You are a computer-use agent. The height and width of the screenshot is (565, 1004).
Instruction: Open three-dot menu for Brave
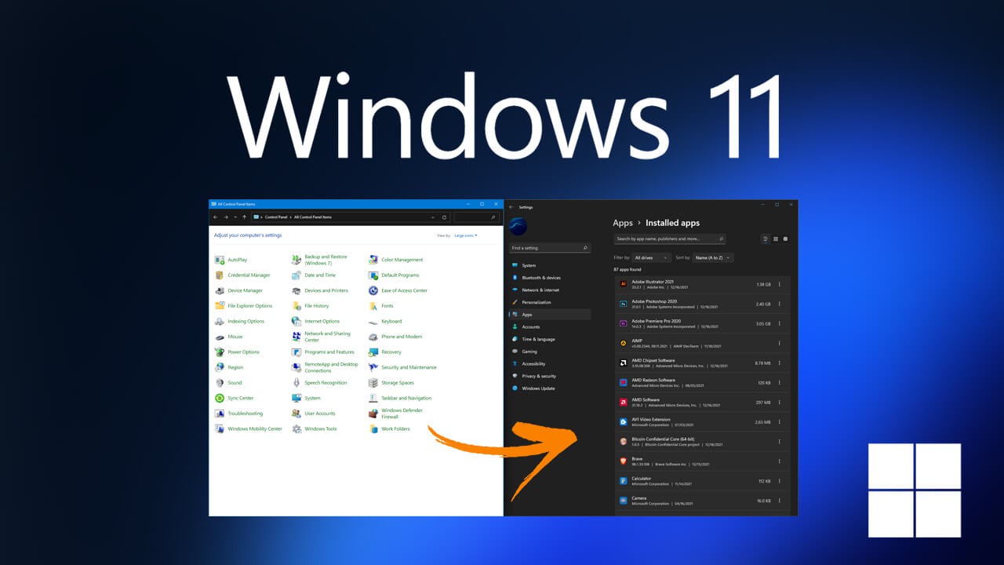(x=779, y=461)
